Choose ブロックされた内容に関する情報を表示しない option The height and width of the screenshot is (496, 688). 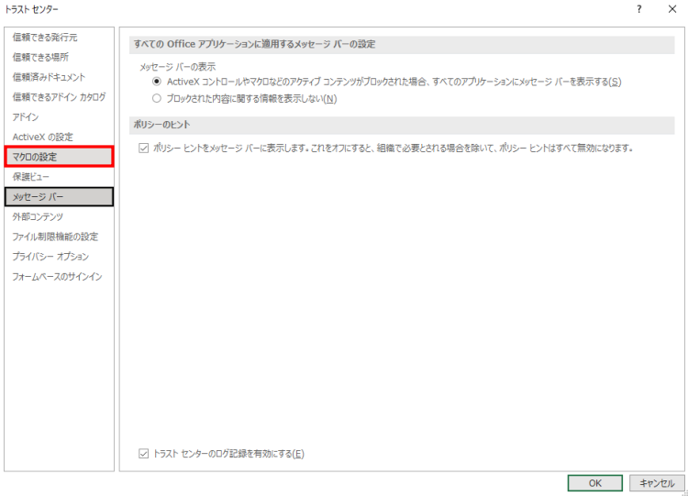[x=157, y=98]
